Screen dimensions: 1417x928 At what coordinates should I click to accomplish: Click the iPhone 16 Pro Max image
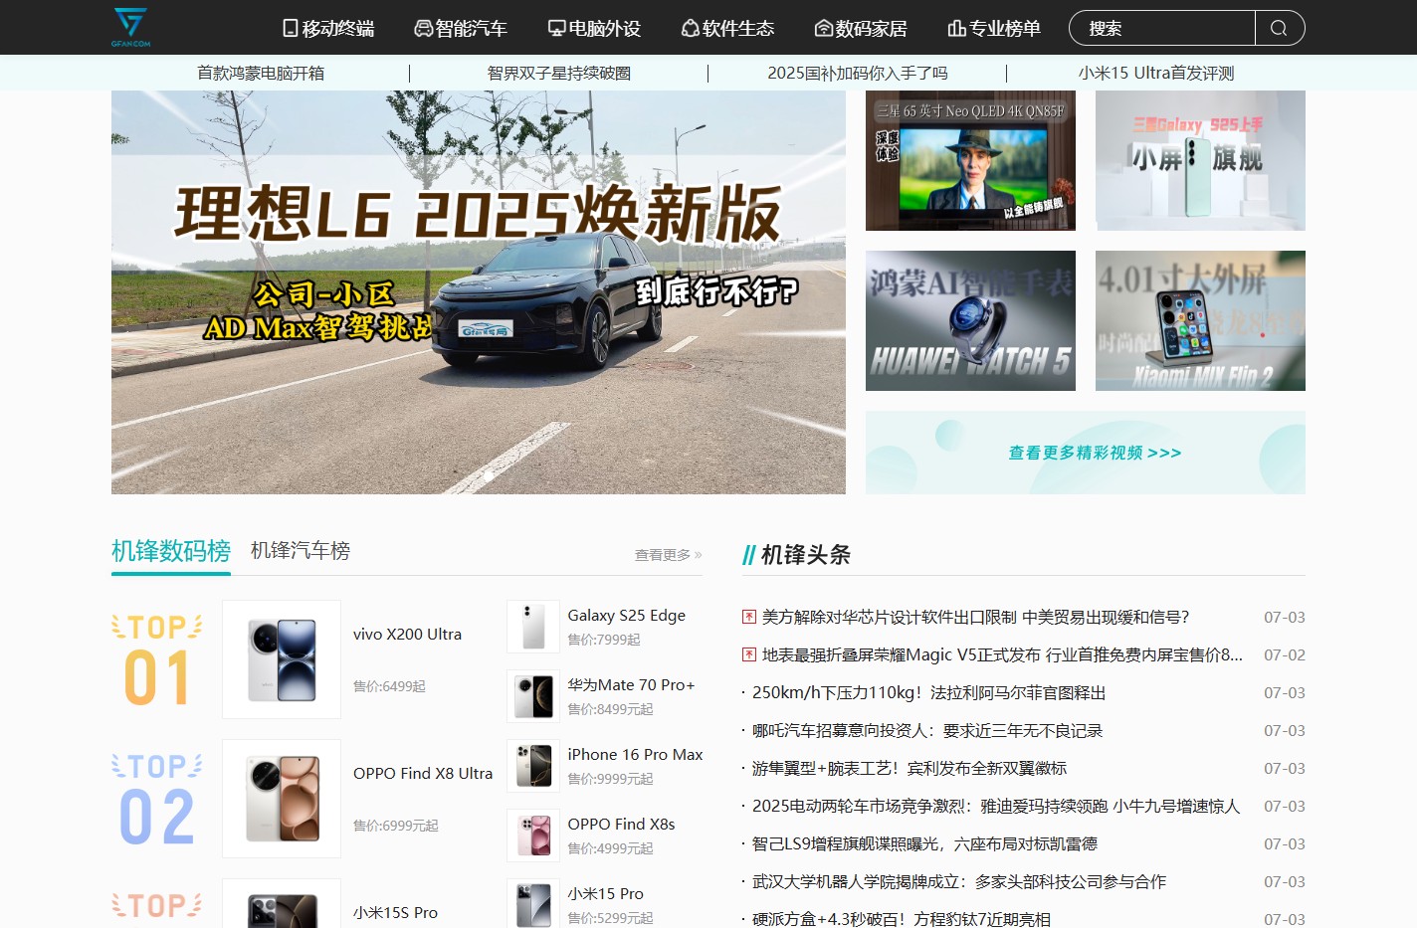pyautogui.click(x=533, y=766)
